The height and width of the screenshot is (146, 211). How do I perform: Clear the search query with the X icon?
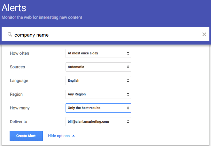tap(204, 34)
